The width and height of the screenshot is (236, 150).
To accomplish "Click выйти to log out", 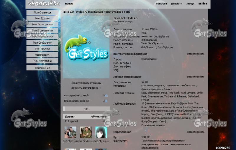I will click(x=203, y=4).
